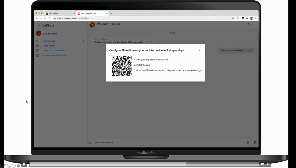This screenshot has height=168, width=296.
Task: Open the iOS app store link
Action: tap(166, 60)
